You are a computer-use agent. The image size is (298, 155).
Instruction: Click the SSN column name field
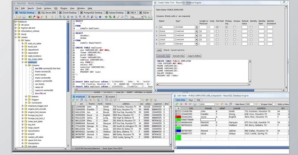(x=166, y=27)
